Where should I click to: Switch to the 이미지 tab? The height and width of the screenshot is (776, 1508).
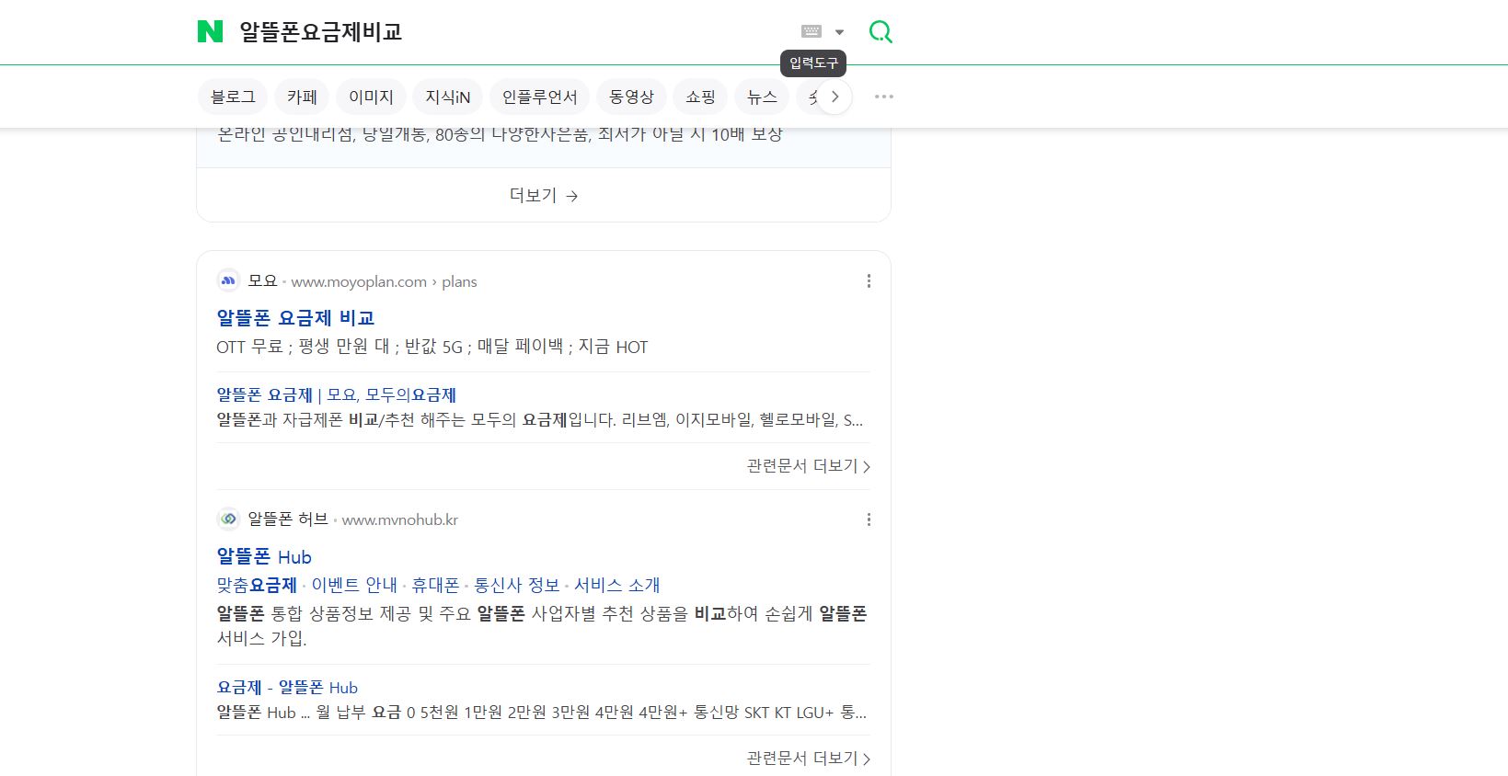click(x=371, y=97)
